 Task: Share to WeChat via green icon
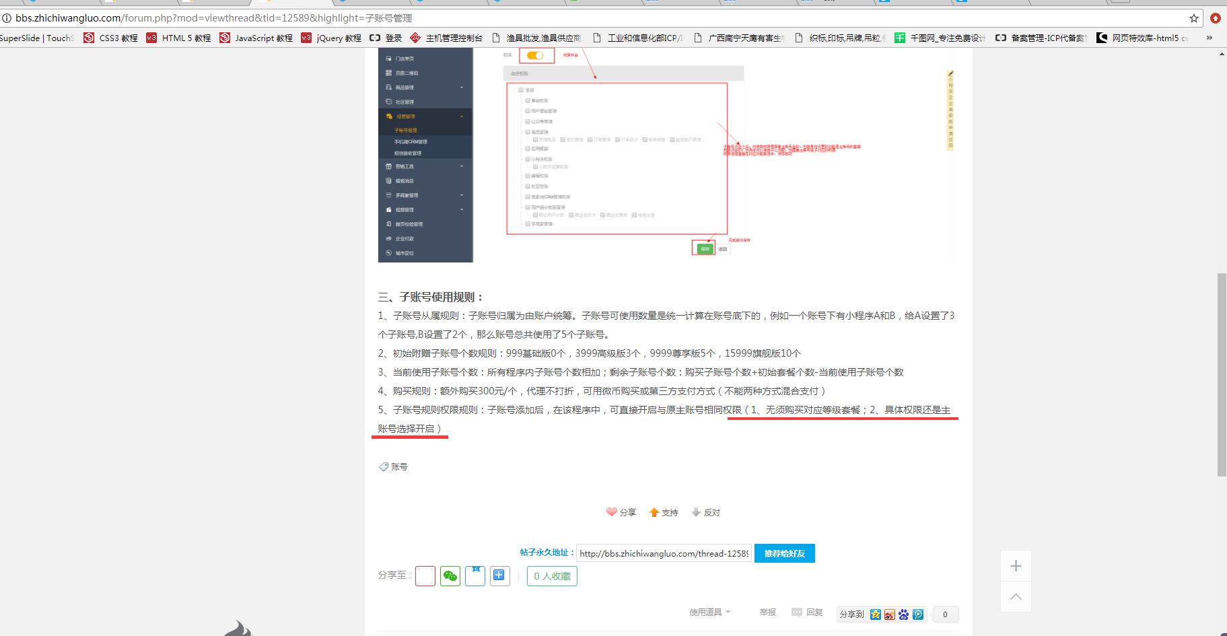(450, 576)
